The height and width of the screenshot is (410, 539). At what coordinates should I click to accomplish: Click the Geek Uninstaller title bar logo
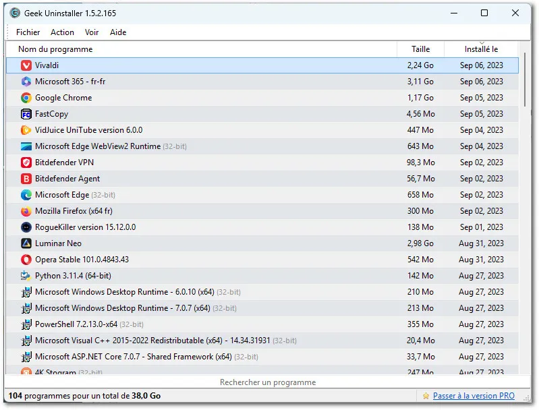(x=15, y=13)
